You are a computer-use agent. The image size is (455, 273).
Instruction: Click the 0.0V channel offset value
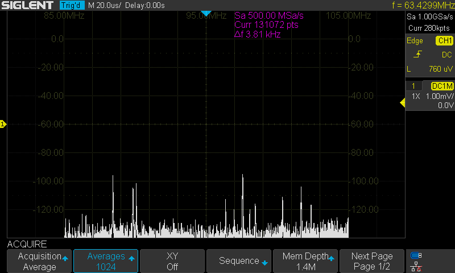click(x=445, y=105)
